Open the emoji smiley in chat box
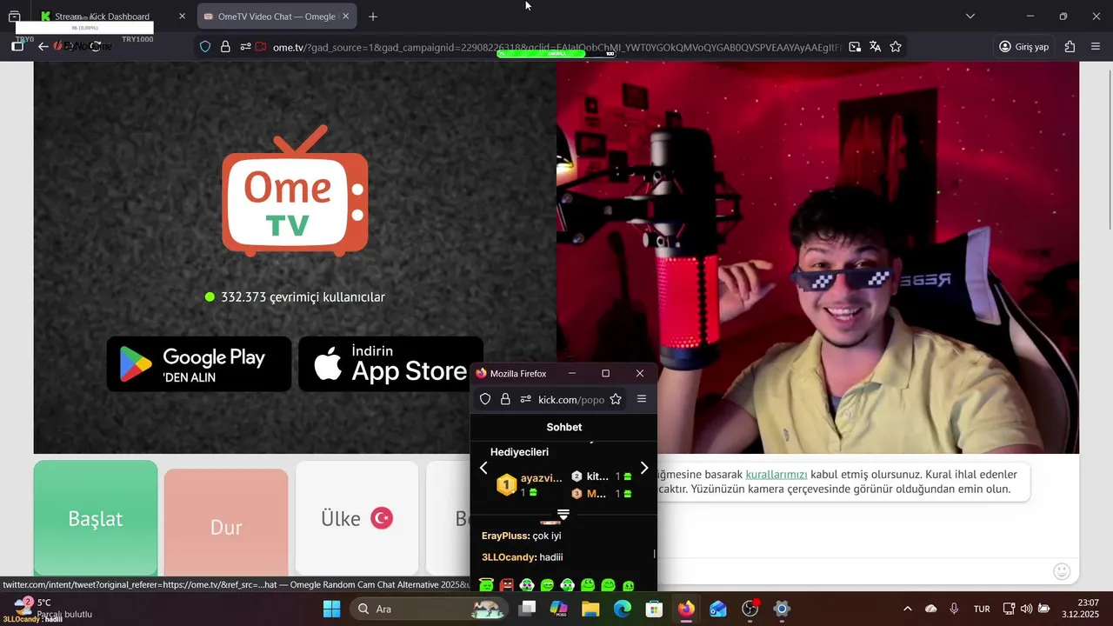 [x=1062, y=571]
